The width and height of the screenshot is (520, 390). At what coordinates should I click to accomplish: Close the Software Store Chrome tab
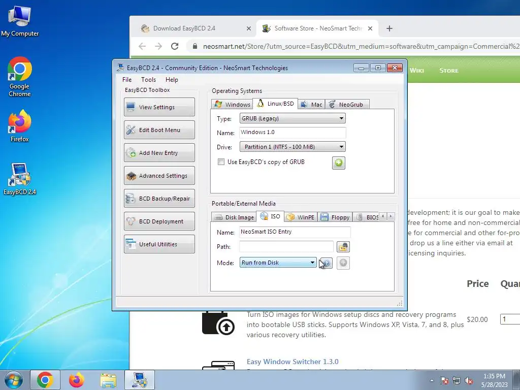370,28
